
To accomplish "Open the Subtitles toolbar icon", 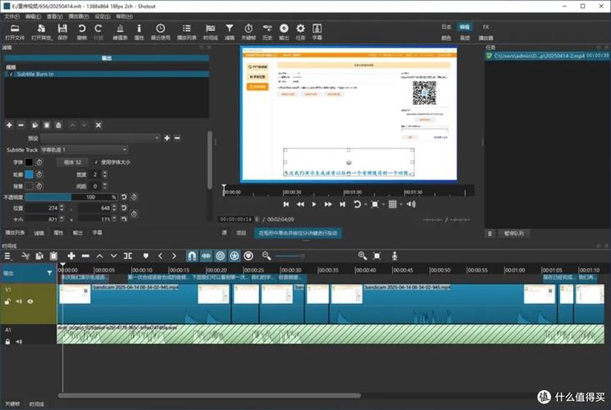I will click(317, 32).
